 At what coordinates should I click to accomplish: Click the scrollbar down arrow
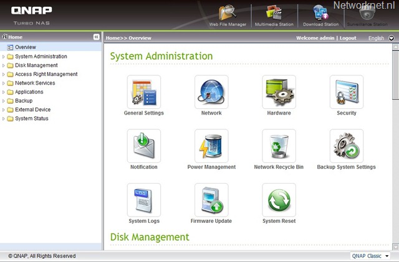point(395,246)
